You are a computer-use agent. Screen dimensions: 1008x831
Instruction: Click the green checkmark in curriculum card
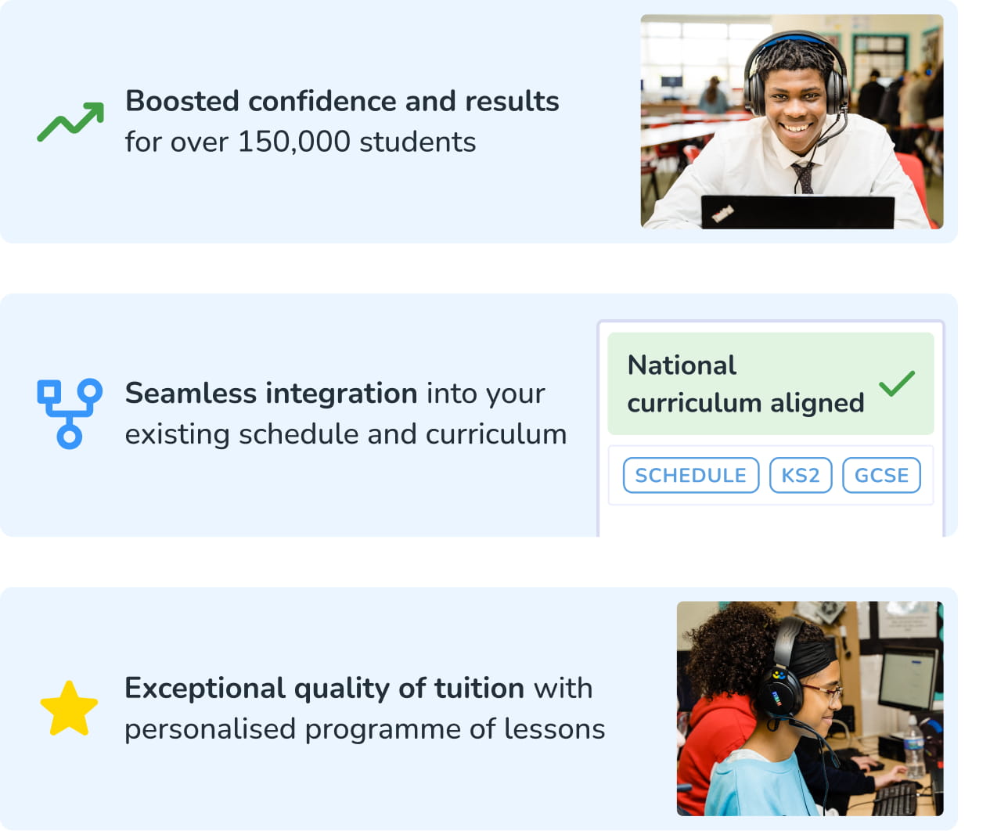coord(897,383)
